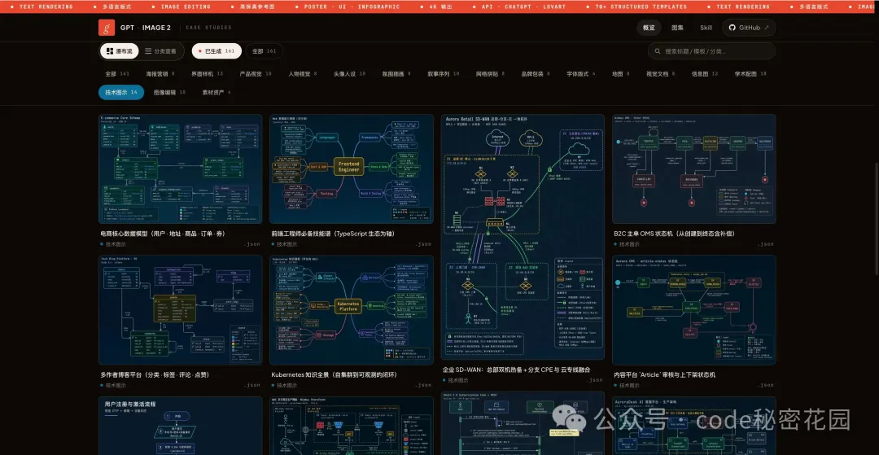
Task: Click .json label under Kubernetes 知识全景 card
Action: tap(424, 385)
